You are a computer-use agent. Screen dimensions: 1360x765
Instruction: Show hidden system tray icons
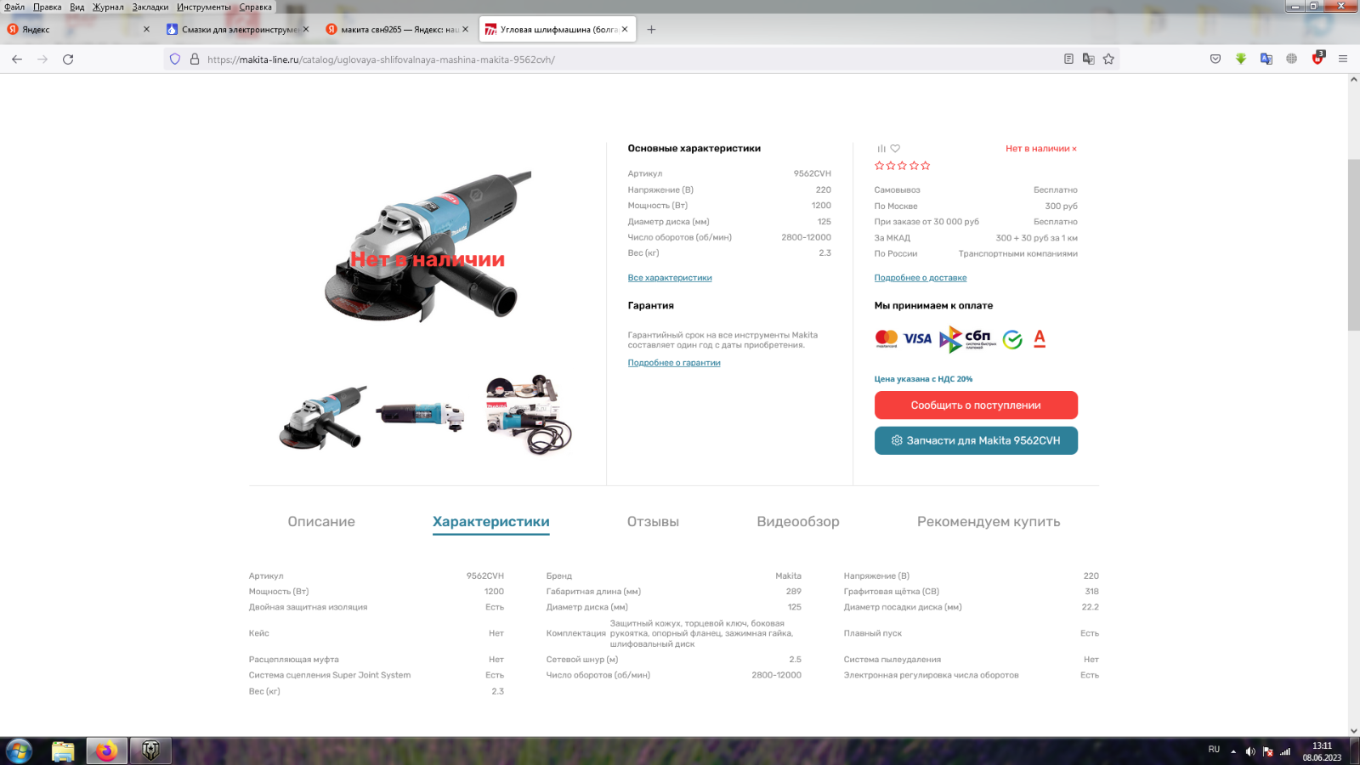[1233, 751]
